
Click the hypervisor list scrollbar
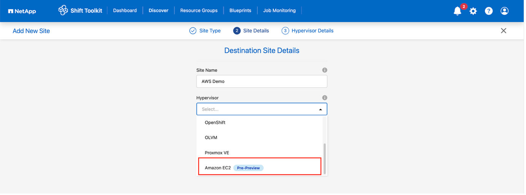click(326, 159)
